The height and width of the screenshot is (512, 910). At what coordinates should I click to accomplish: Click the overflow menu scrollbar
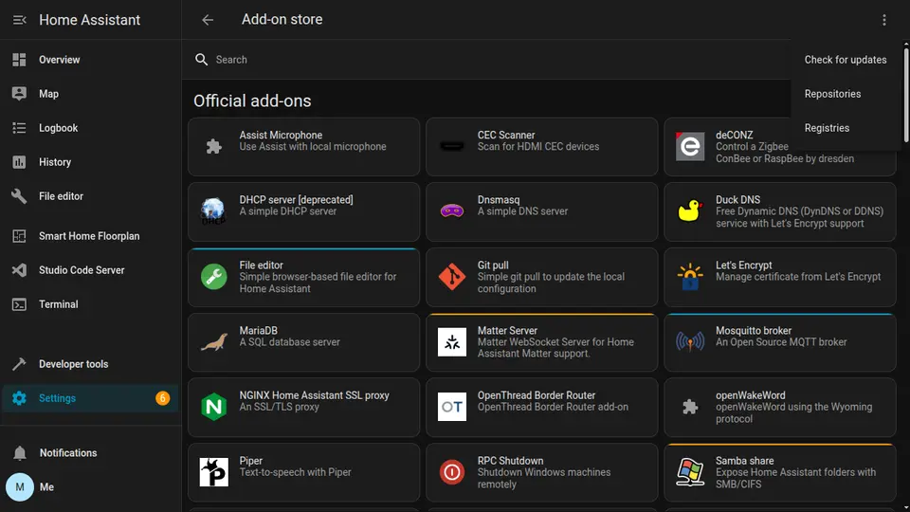(906, 96)
